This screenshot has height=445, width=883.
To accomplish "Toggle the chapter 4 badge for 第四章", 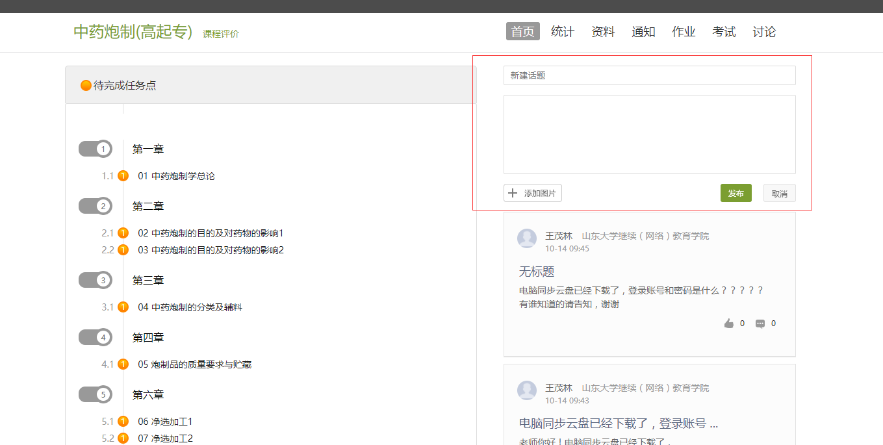I will pyautogui.click(x=96, y=338).
